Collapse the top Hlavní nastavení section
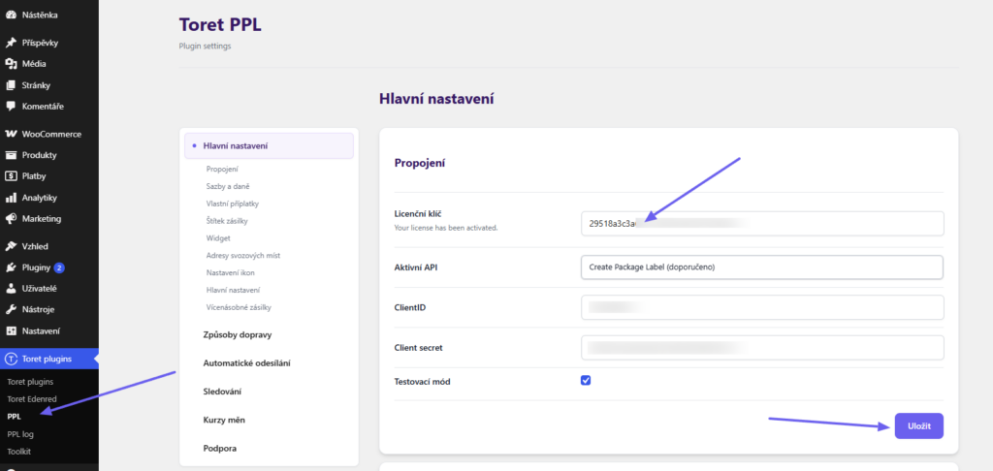This screenshot has width=993, height=471. click(270, 145)
